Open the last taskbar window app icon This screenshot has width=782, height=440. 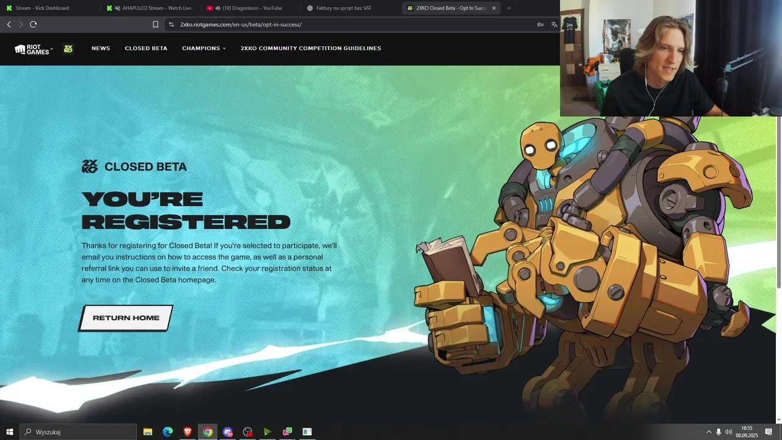[307, 431]
